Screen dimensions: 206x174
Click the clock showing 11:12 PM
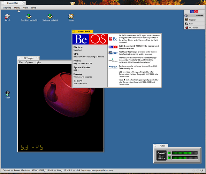pyautogui.click(x=199, y=16)
